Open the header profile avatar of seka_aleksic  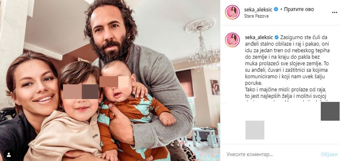click(232, 12)
